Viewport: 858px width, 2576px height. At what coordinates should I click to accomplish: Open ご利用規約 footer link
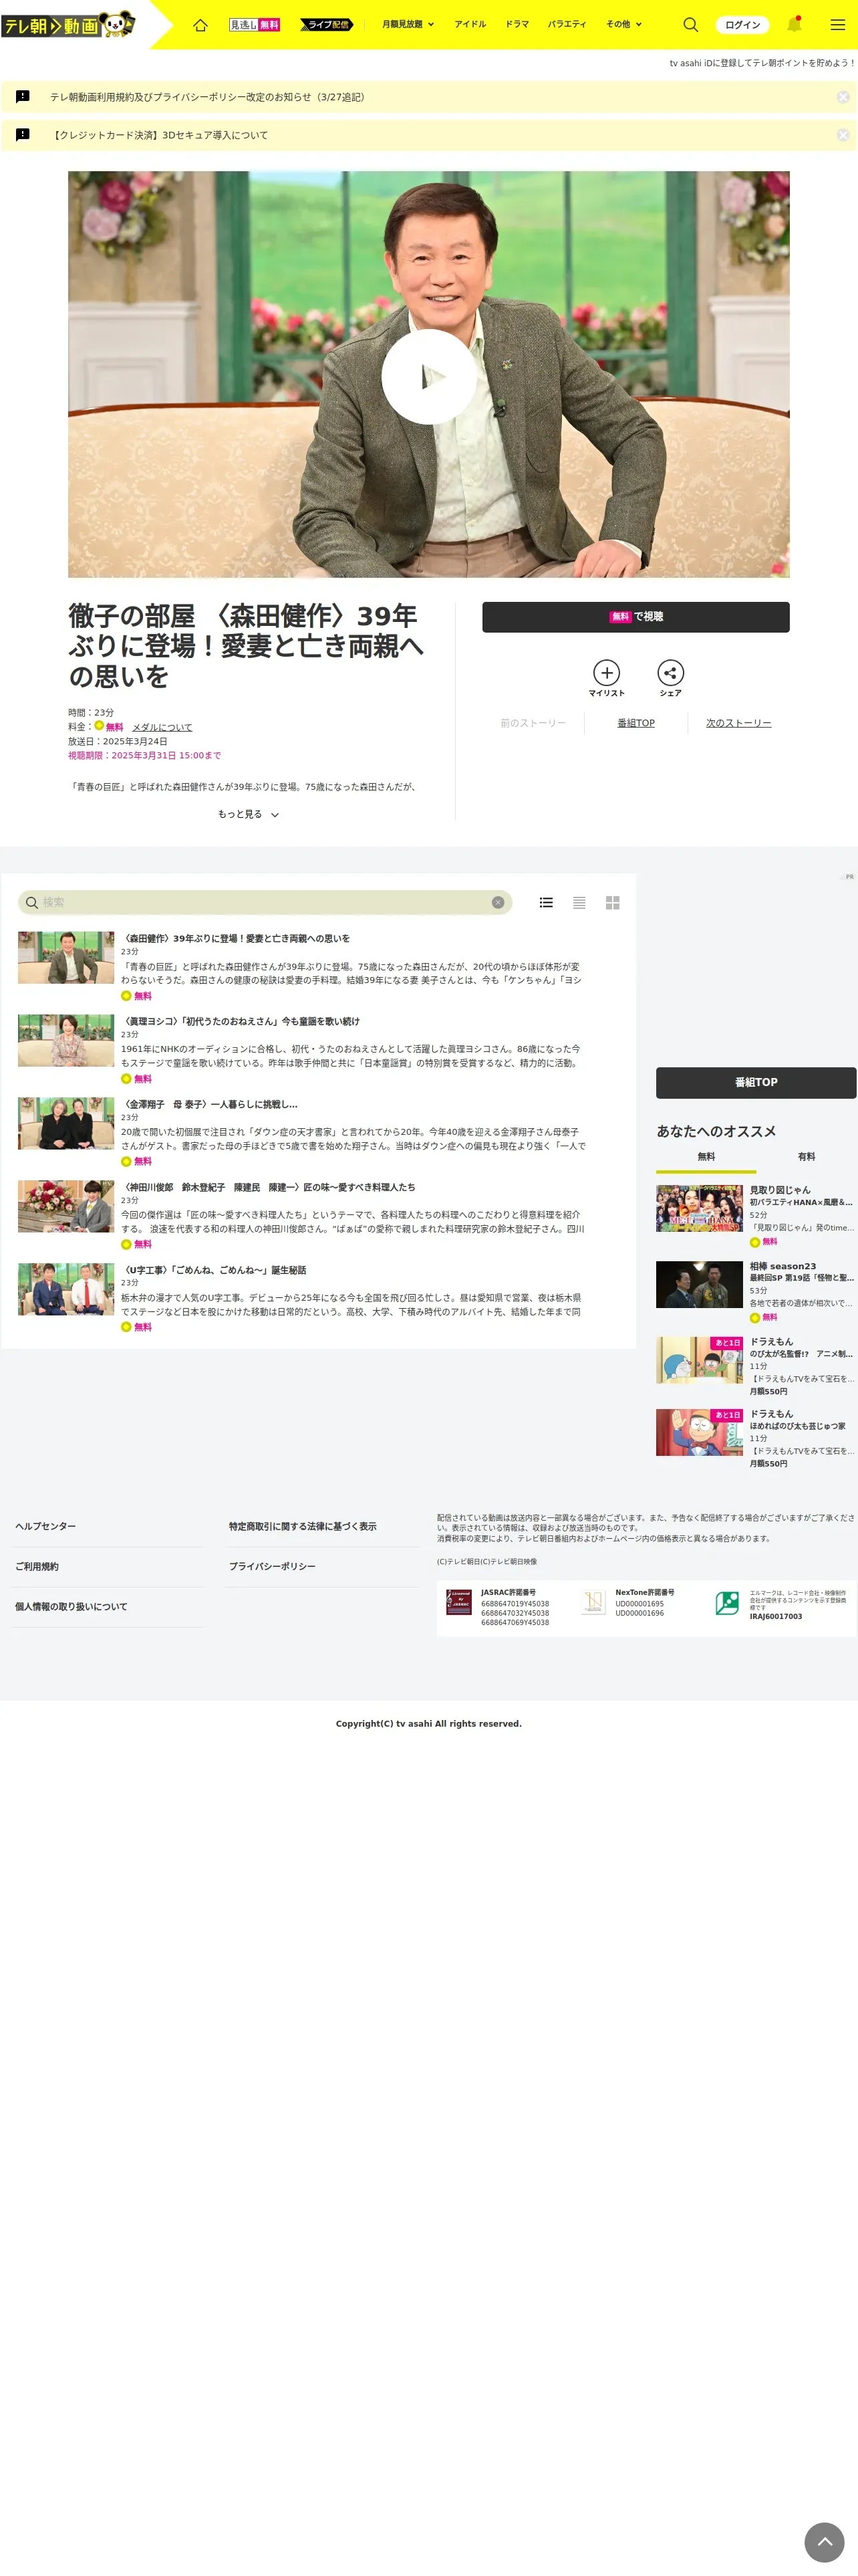coord(36,1566)
